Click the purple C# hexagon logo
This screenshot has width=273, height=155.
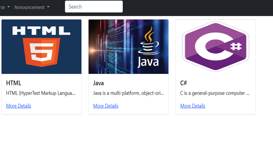click(x=216, y=46)
